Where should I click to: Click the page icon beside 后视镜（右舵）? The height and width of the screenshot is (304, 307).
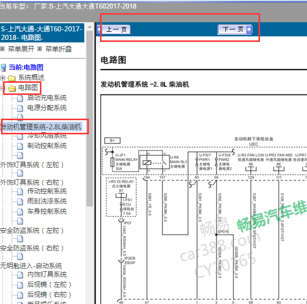[20, 295]
